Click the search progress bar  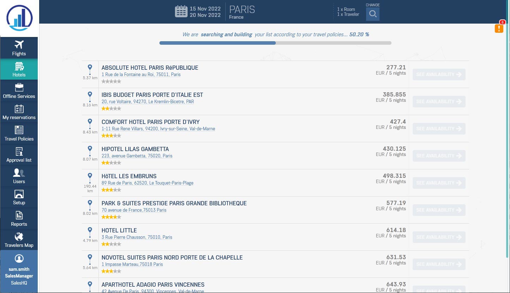tap(275, 43)
